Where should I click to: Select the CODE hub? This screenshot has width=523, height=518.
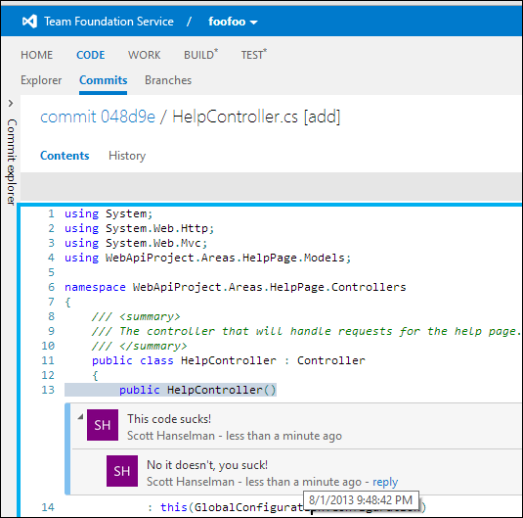click(90, 55)
